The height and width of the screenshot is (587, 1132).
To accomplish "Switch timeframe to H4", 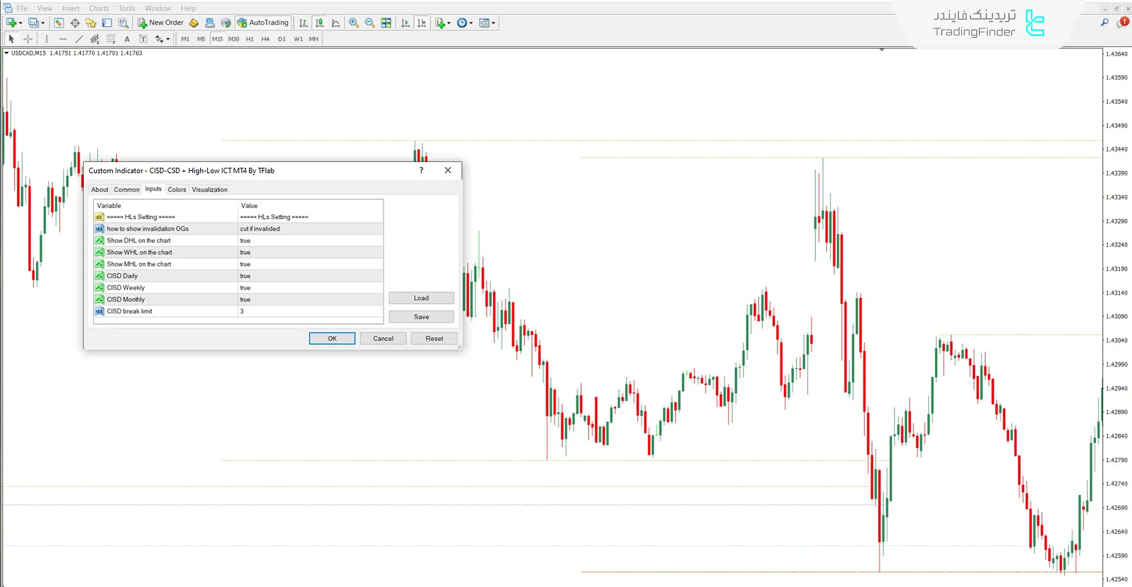I will tap(265, 39).
